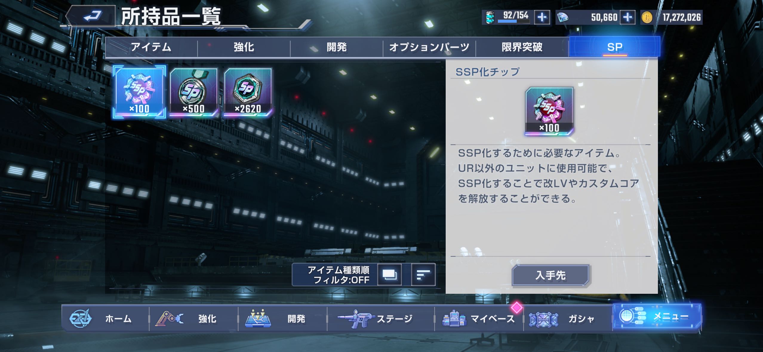Open マイベース from navigation bar
The height and width of the screenshot is (352, 763).
tap(479, 319)
